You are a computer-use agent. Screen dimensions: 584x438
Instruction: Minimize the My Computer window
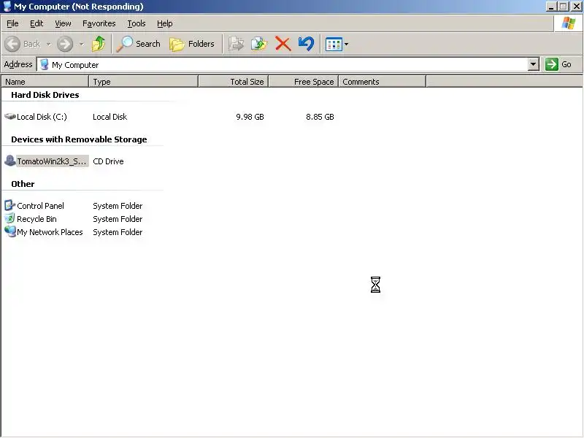click(x=551, y=7)
